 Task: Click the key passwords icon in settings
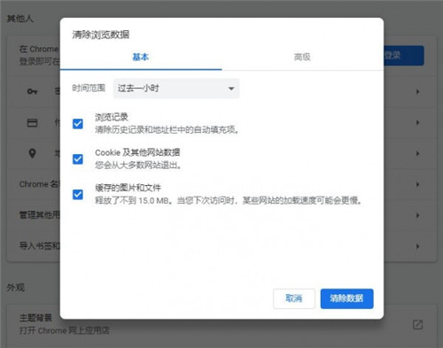[x=32, y=91]
